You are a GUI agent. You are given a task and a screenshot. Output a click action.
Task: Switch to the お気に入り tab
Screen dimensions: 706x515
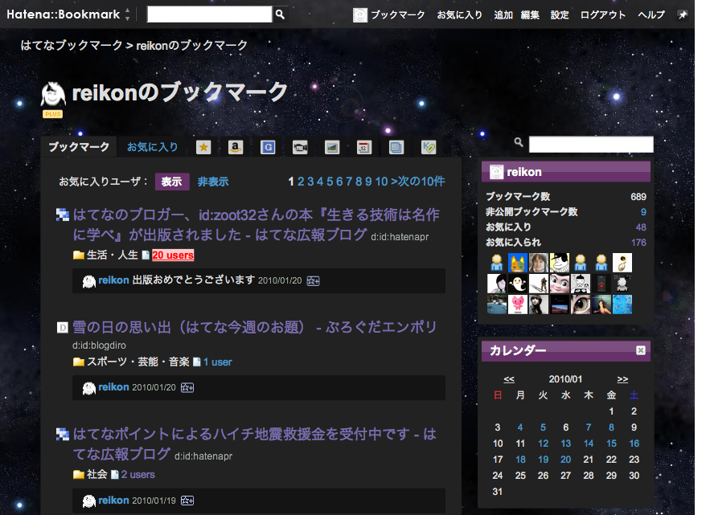pos(152,147)
